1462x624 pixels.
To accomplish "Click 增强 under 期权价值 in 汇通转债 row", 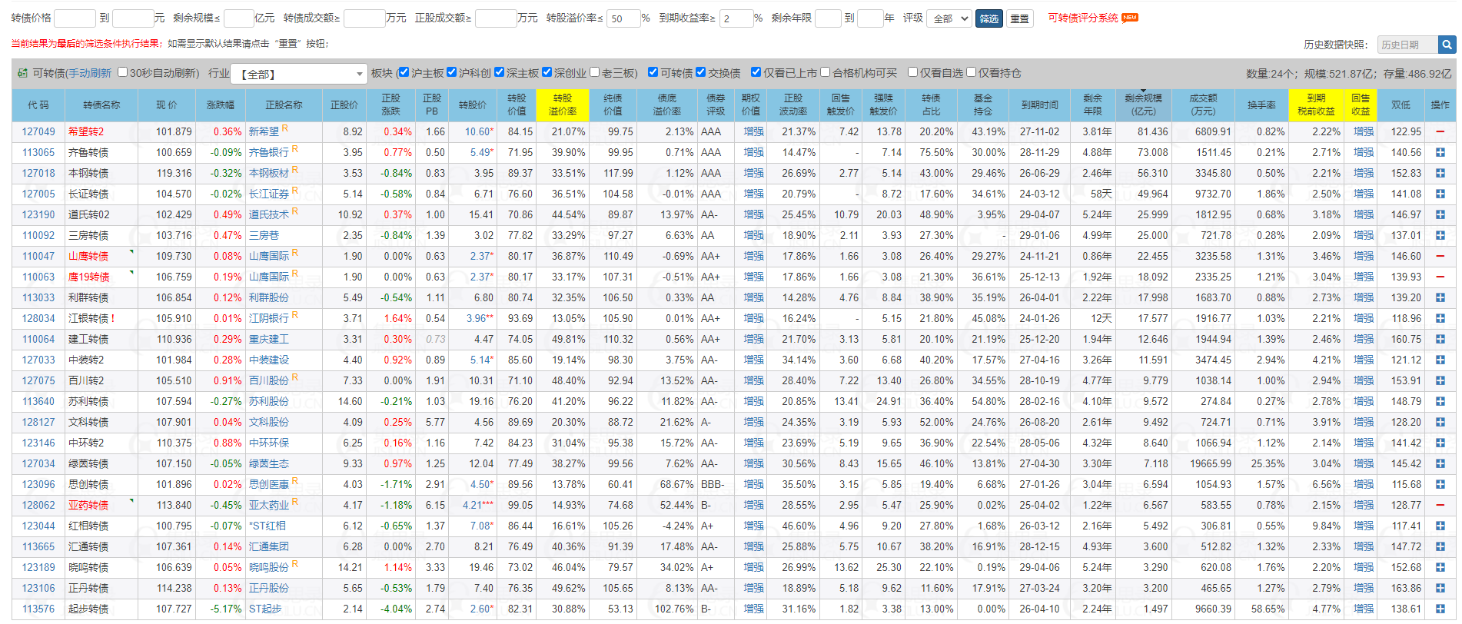I will click(753, 547).
